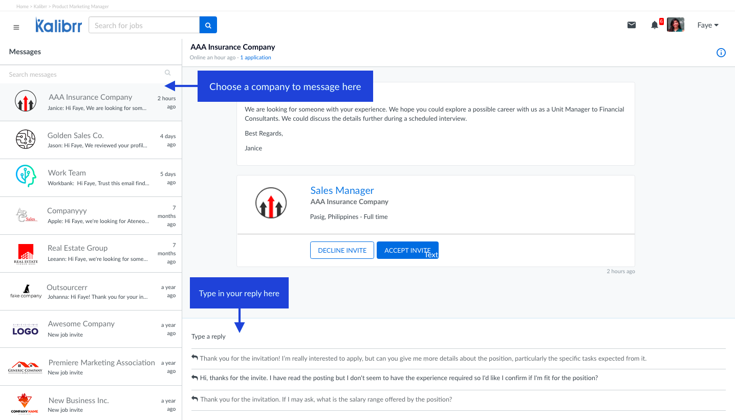Open the Sales Manager job link

342,190
